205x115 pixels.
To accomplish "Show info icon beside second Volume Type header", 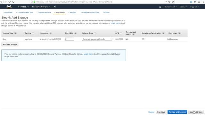I will point(95,33).
